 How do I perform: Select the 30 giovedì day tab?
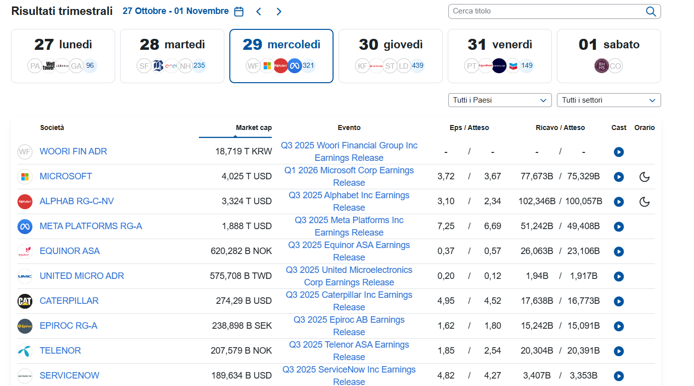390,56
